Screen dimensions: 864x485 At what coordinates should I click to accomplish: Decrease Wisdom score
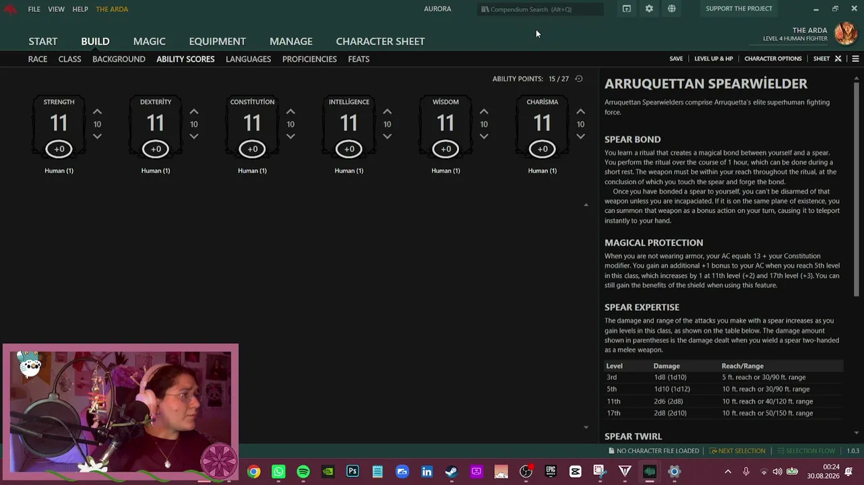pyautogui.click(x=484, y=136)
